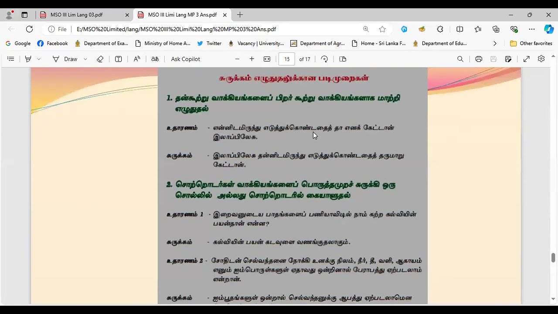This screenshot has width=558, height=314.
Task: Rotate the PDF page
Action: (x=324, y=59)
